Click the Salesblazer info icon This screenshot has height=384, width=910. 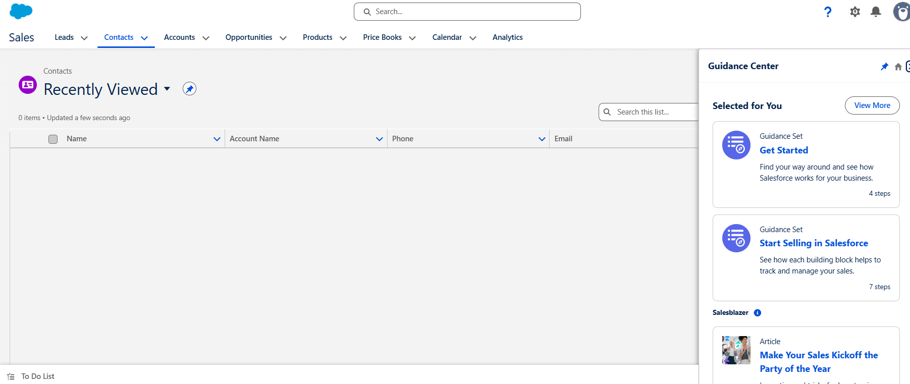(x=757, y=313)
